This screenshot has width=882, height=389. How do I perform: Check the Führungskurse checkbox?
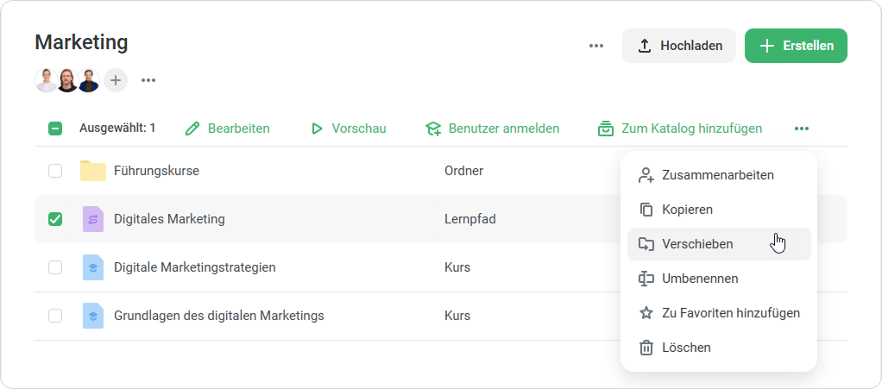pyautogui.click(x=55, y=171)
